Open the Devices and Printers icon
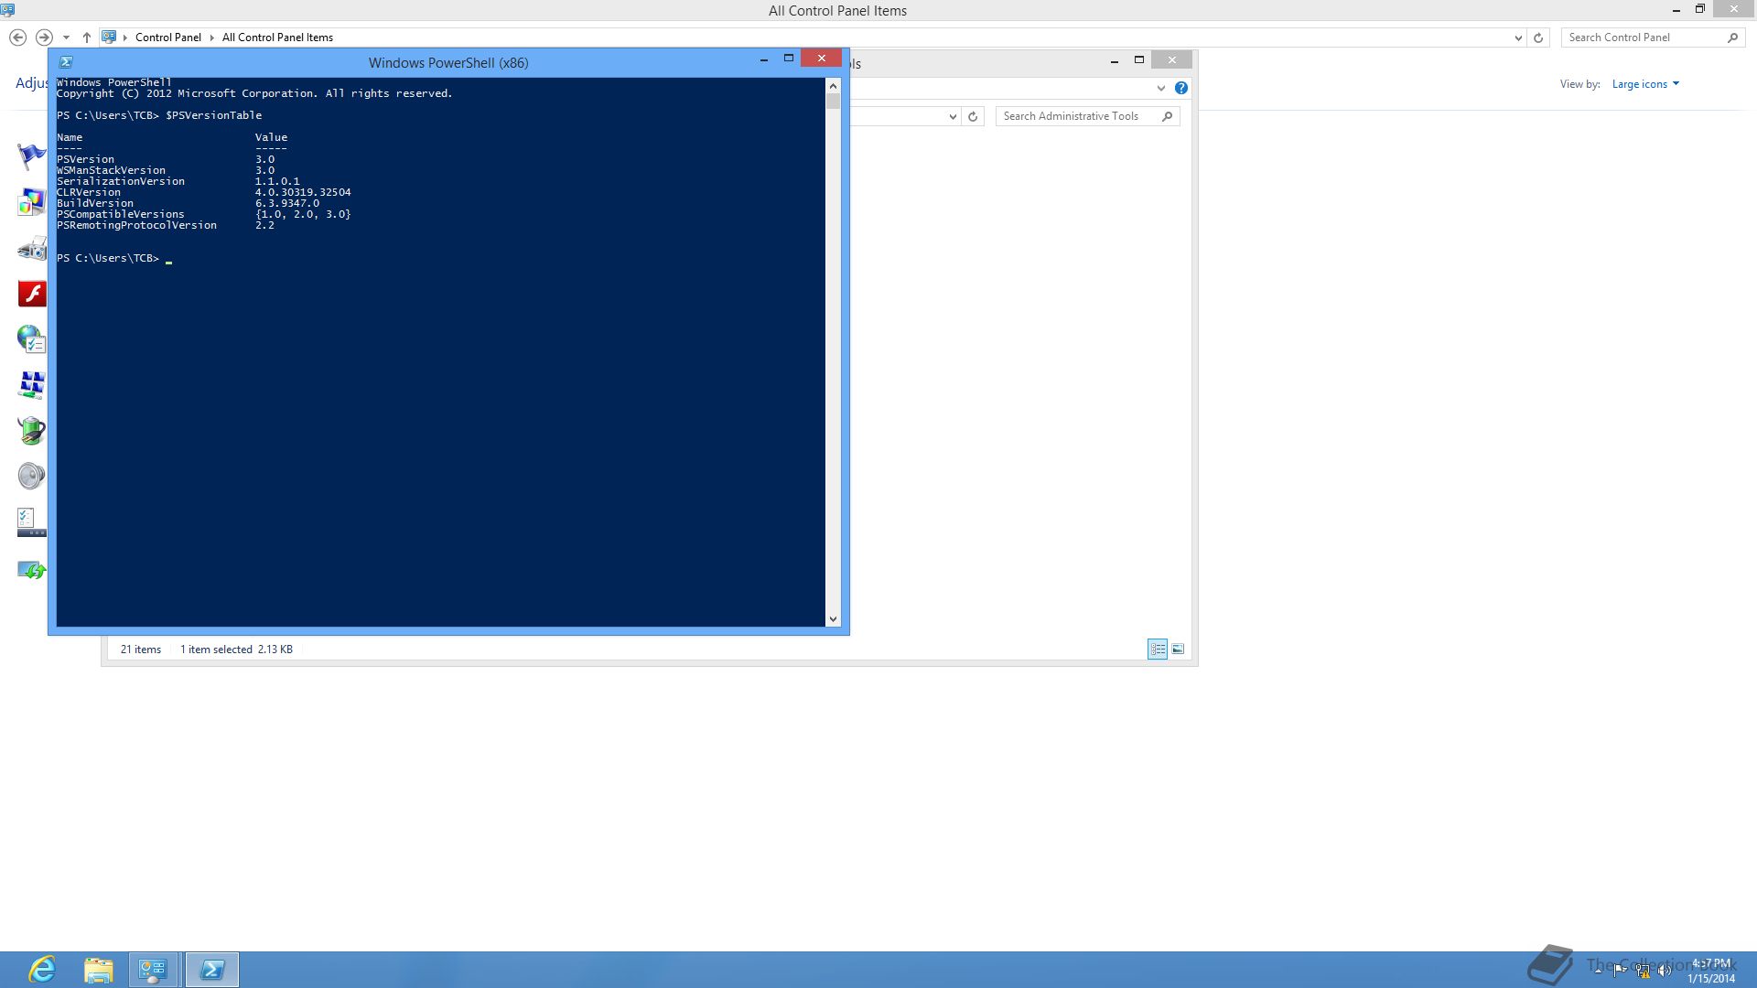This screenshot has height=988, width=1757. pos(31,248)
